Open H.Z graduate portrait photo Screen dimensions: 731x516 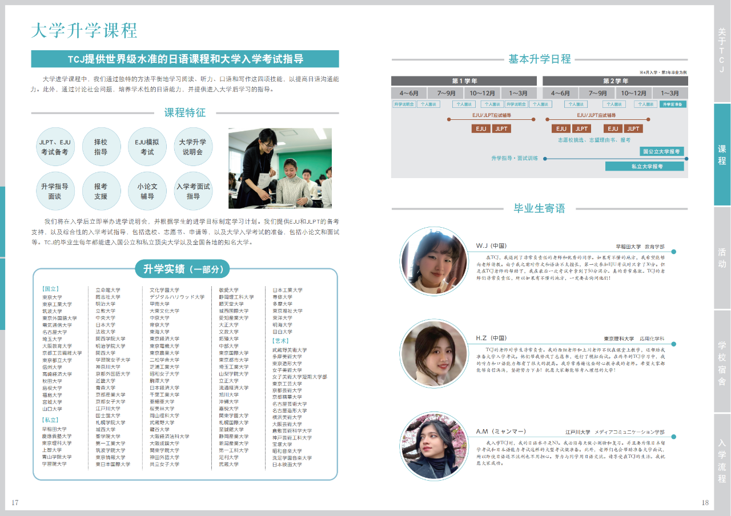click(434, 354)
